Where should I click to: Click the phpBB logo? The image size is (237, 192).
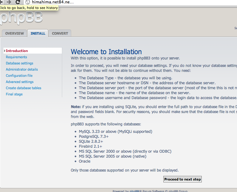pyautogui.click(x=21, y=18)
